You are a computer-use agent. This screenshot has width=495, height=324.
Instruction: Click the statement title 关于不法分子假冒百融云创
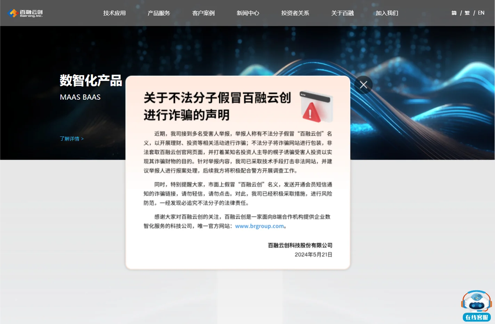(218, 98)
